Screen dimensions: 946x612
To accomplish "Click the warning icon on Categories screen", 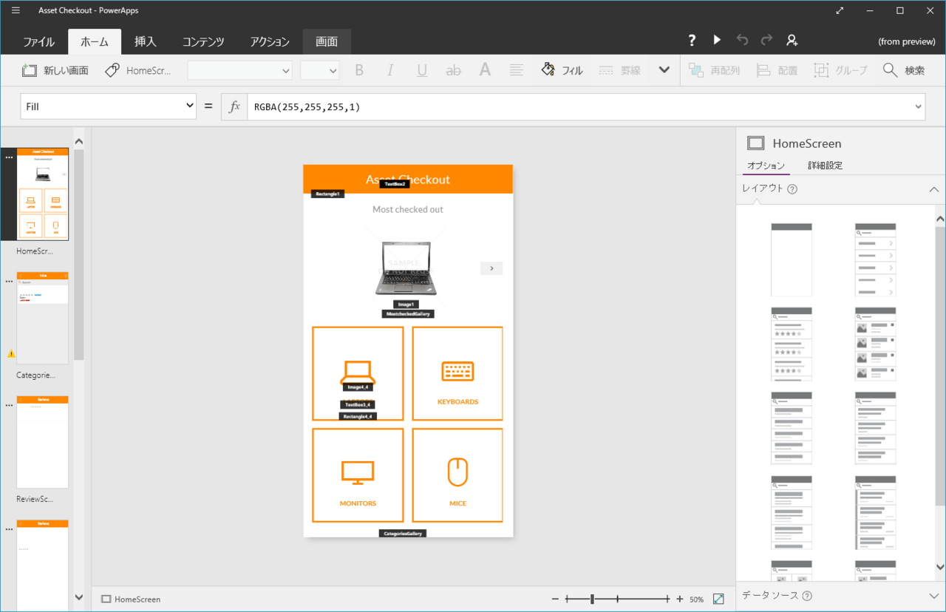I will coord(10,353).
